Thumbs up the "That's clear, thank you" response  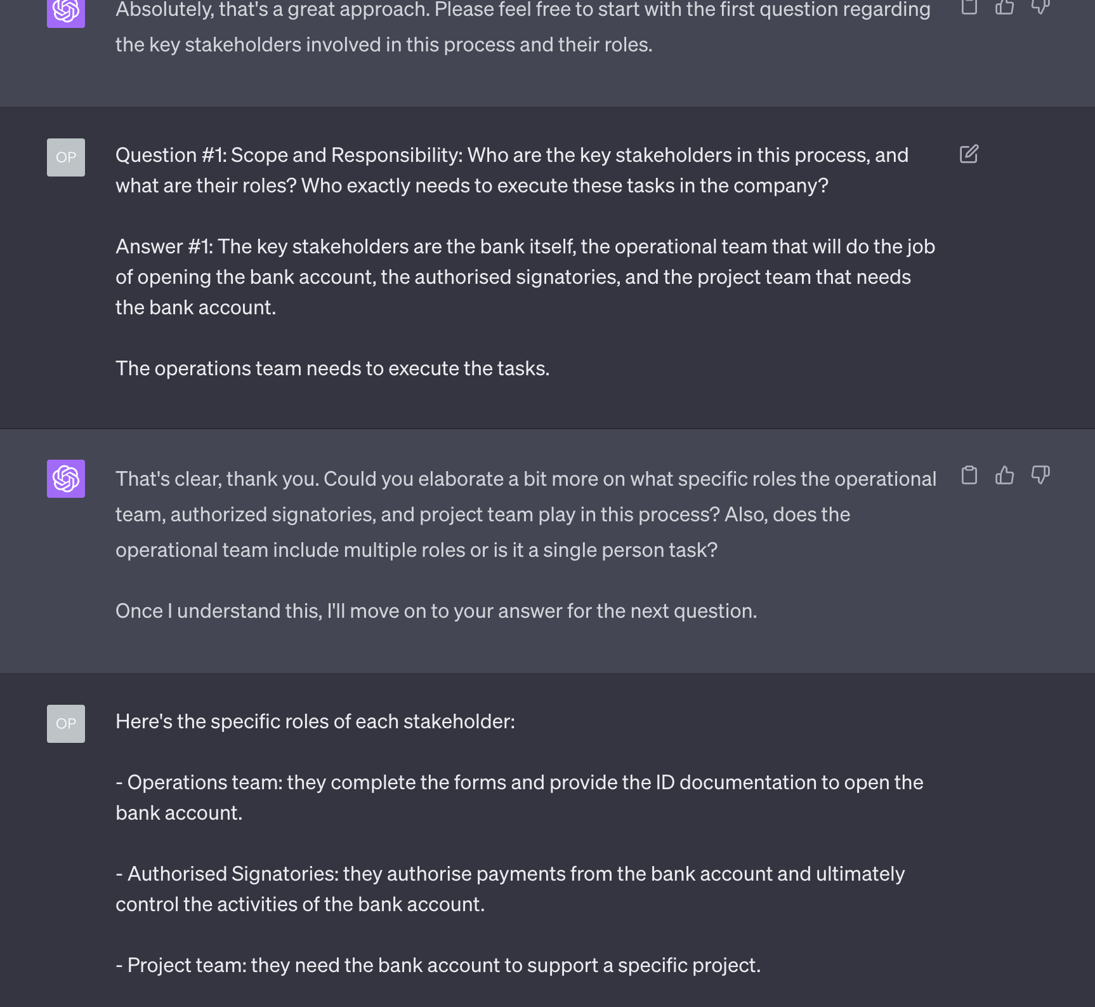[x=1004, y=475]
